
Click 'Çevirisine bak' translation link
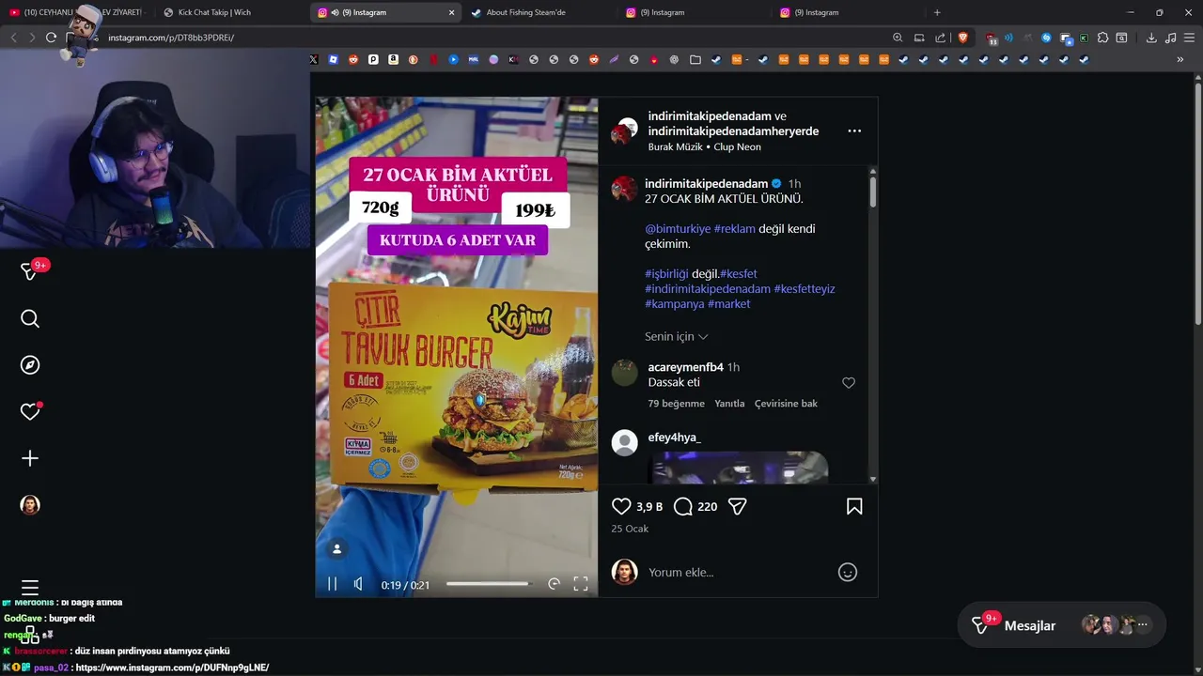pos(786,404)
